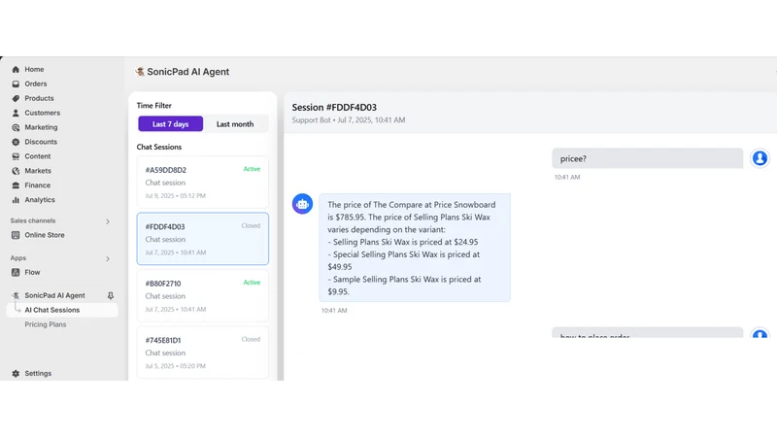
Task: Click the Markets globe icon
Action: 16,171
